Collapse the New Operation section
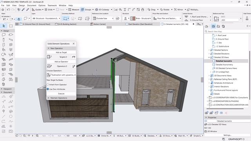The width and height of the screenshot is (251, 141). click(49, 48)
